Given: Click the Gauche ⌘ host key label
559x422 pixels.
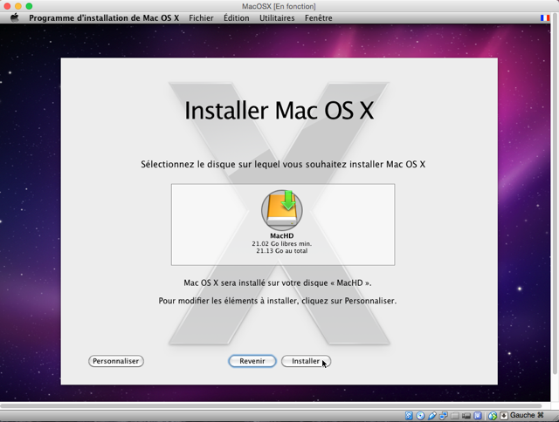Looking at the screenshot, I should (527, 415).
